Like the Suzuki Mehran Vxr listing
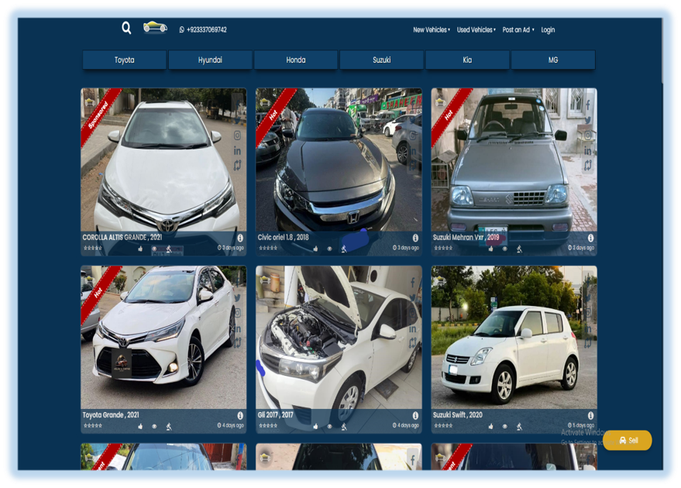The height and width of the screenshot is (488, 681). (x=490, y=249)
